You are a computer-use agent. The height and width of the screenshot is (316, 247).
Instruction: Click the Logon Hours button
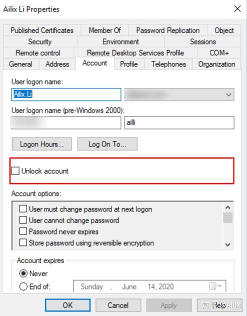coord(41,144)
